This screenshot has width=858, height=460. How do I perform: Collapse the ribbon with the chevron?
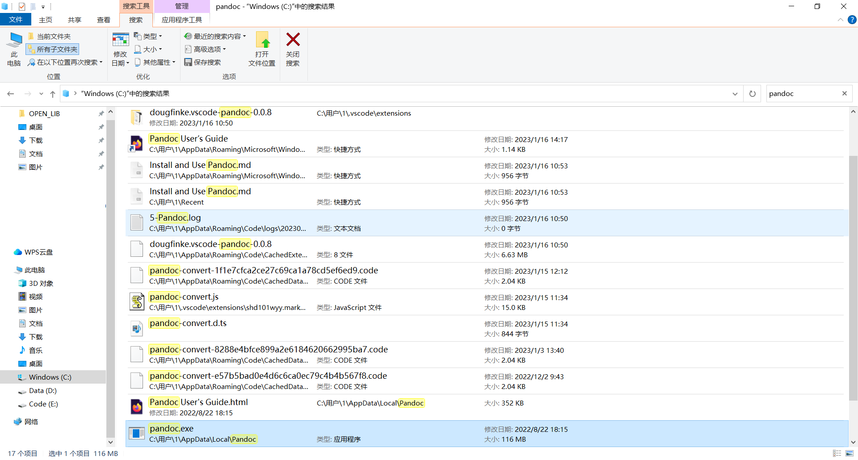[841, 20]
